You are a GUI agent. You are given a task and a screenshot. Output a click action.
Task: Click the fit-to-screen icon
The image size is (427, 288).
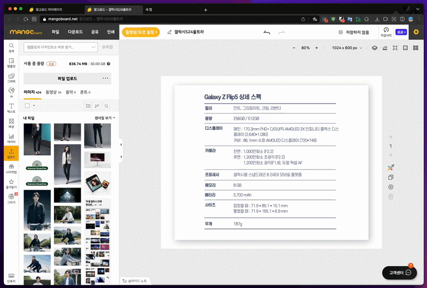point(395,48)
